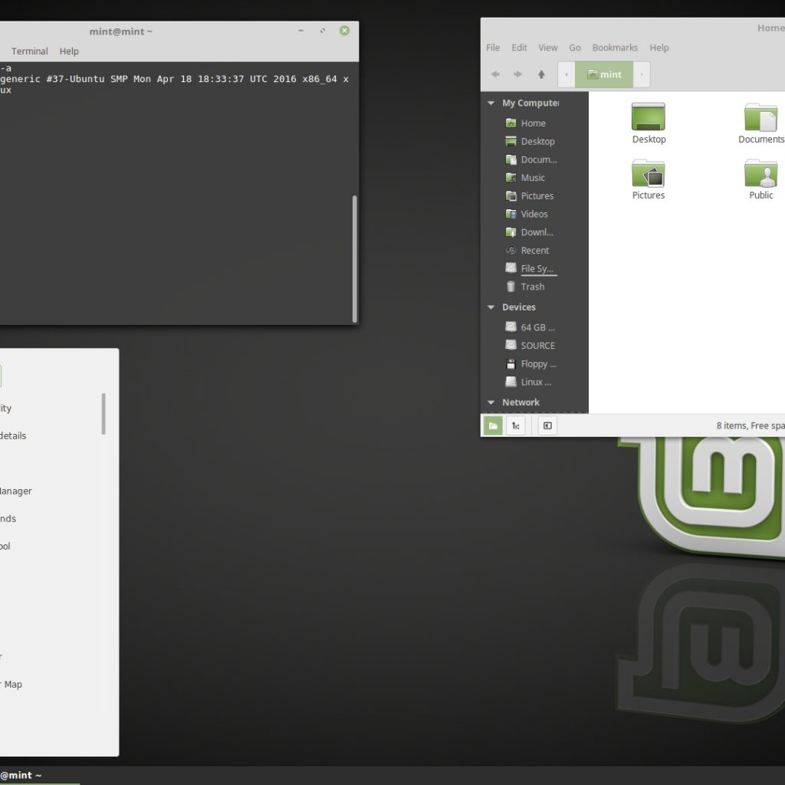This screenshot has width=785, height=785.
Task: Click the Back arrow in file manager
Action: click(495, 74)
